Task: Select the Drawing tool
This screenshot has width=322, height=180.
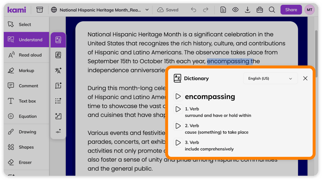Action: click(x=26, y=132)
